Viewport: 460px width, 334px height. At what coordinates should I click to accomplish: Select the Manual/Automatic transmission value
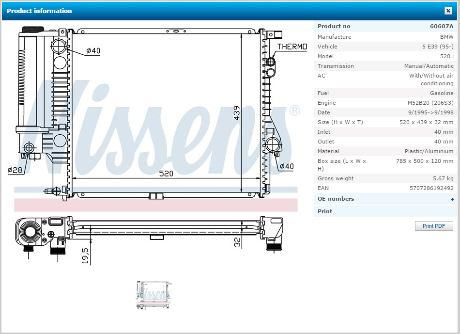point(429,66)
